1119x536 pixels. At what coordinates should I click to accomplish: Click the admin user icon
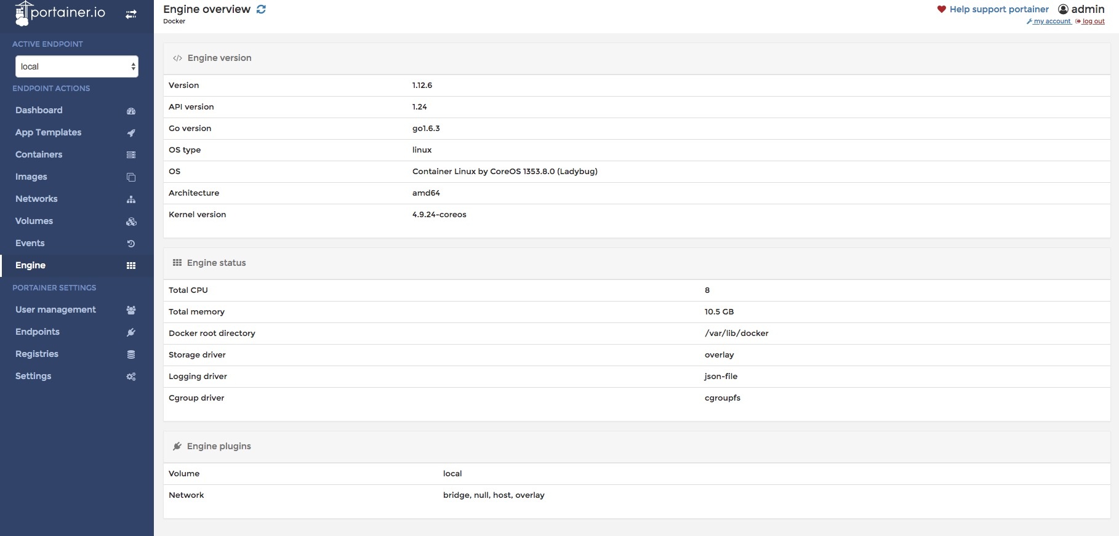tap(1063, 9)
